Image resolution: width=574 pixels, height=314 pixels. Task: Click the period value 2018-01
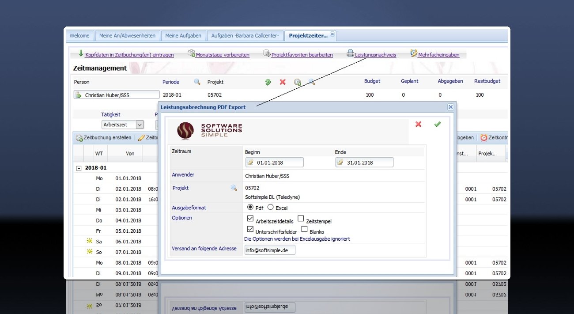pyautogui.click(x=172, y=95)
